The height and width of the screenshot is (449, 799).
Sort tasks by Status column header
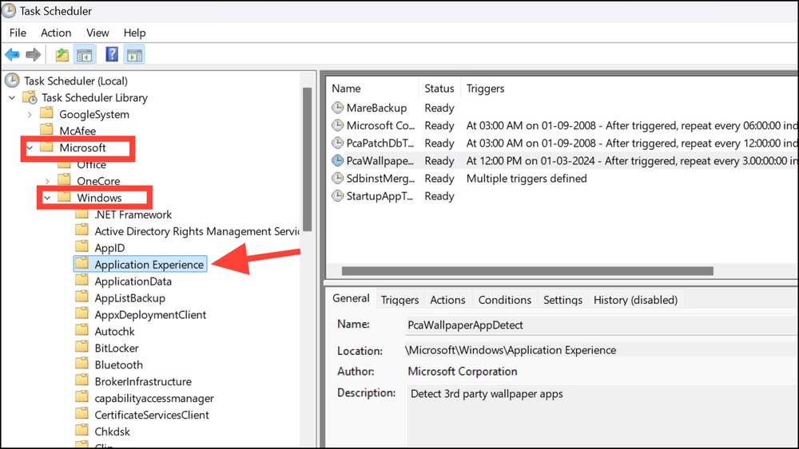click(x=439, y=89)
